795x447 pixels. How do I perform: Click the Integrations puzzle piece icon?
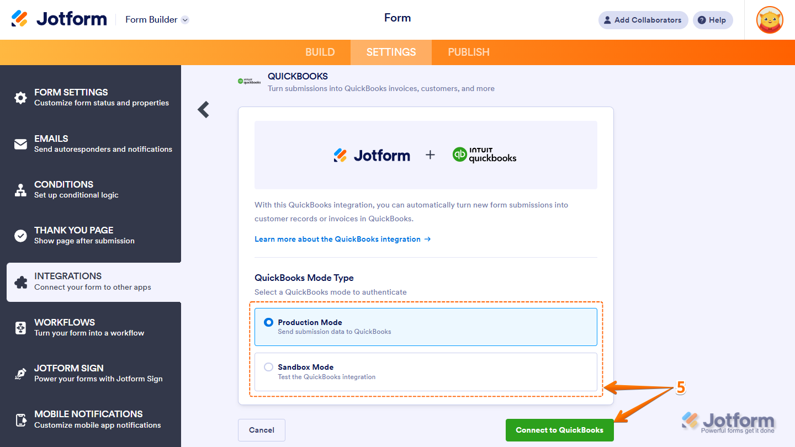[x=20, y=282]
